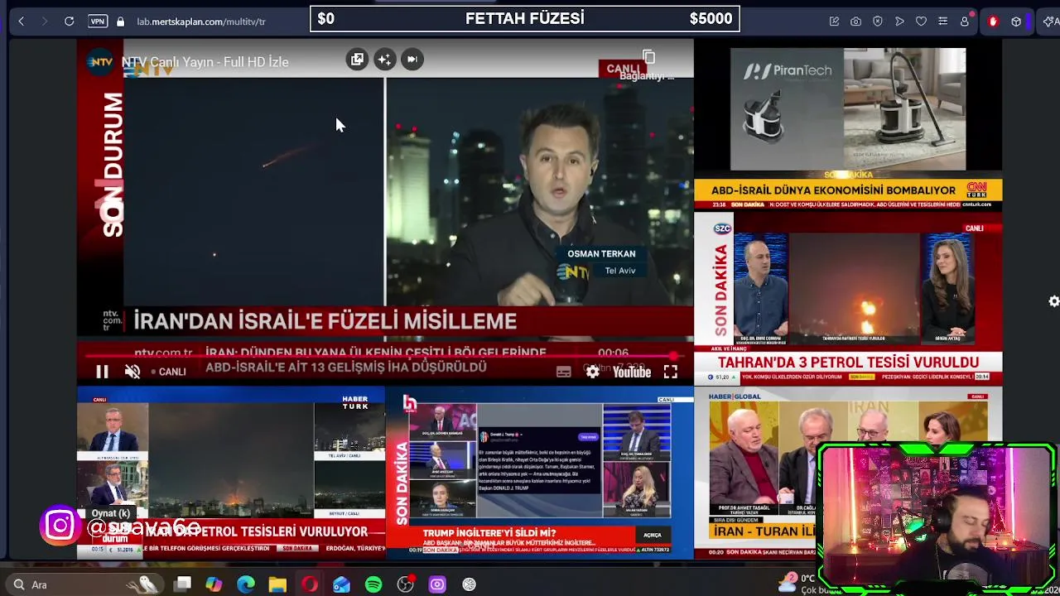Open the round white app icon on taskbar

469,584
